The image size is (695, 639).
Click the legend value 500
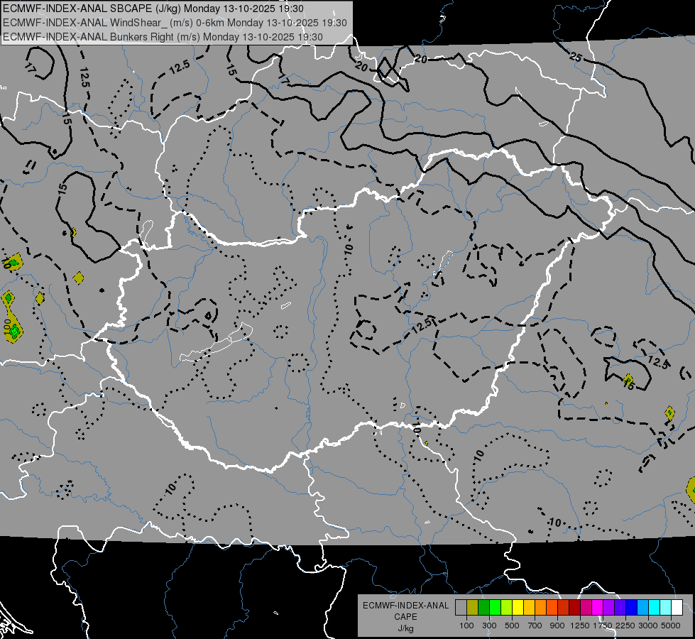point(512,626)
